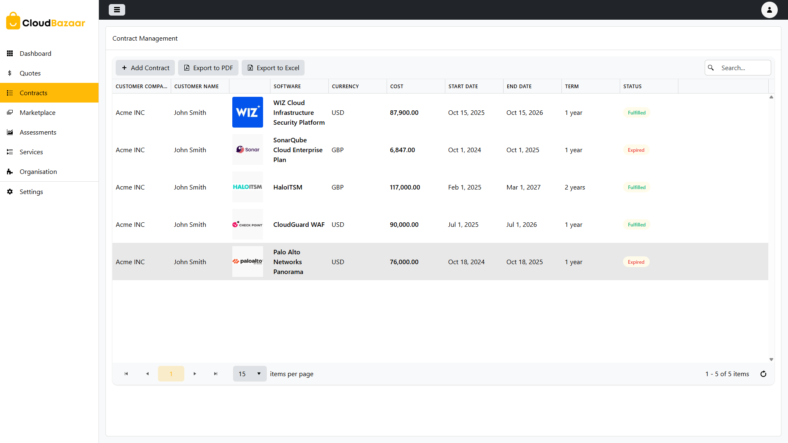Click the previous page arrow
The image size is (788, 443).
tap(147, 374)
